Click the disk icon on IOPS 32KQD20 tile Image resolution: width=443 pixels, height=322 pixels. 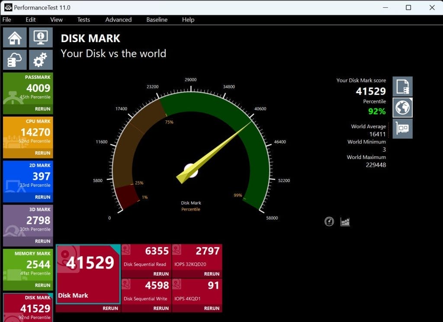coord(177,250)
